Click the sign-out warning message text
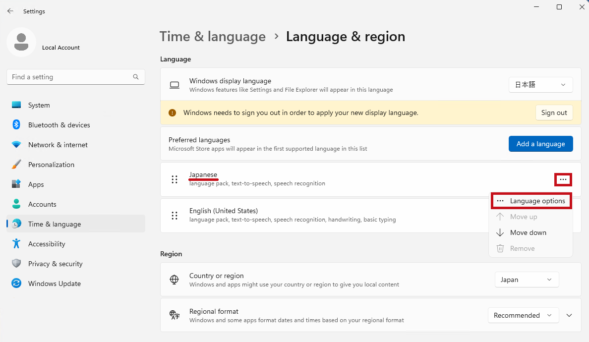 [301, 113]
